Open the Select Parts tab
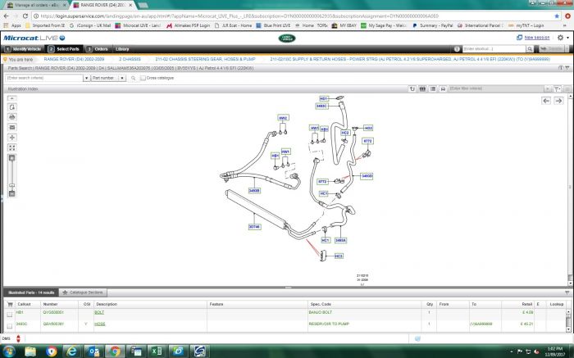574x358 pixels. coord(64,49)
